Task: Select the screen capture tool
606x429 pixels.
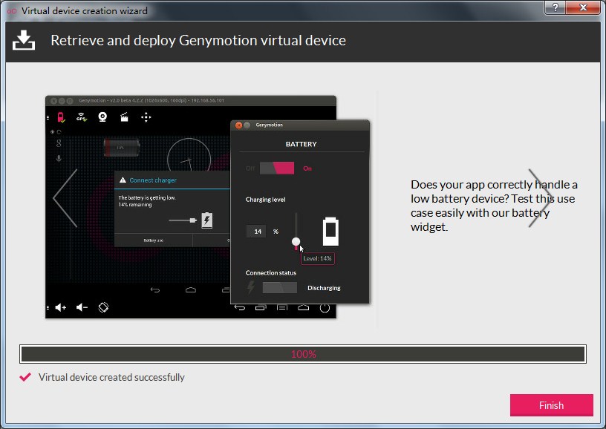Action: 123,117
